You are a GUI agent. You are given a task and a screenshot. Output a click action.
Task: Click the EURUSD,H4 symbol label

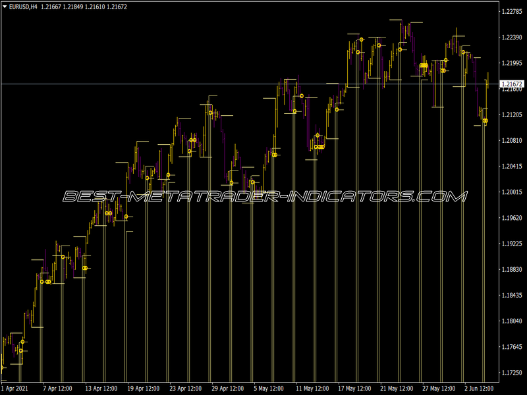pyautogui.click(x=23, y=7)
